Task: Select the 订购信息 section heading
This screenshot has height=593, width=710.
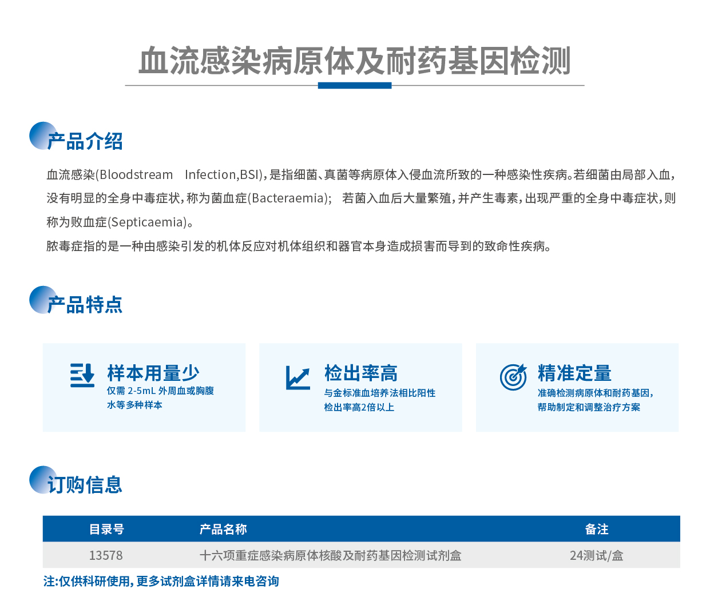Action: tap(85, 485)
